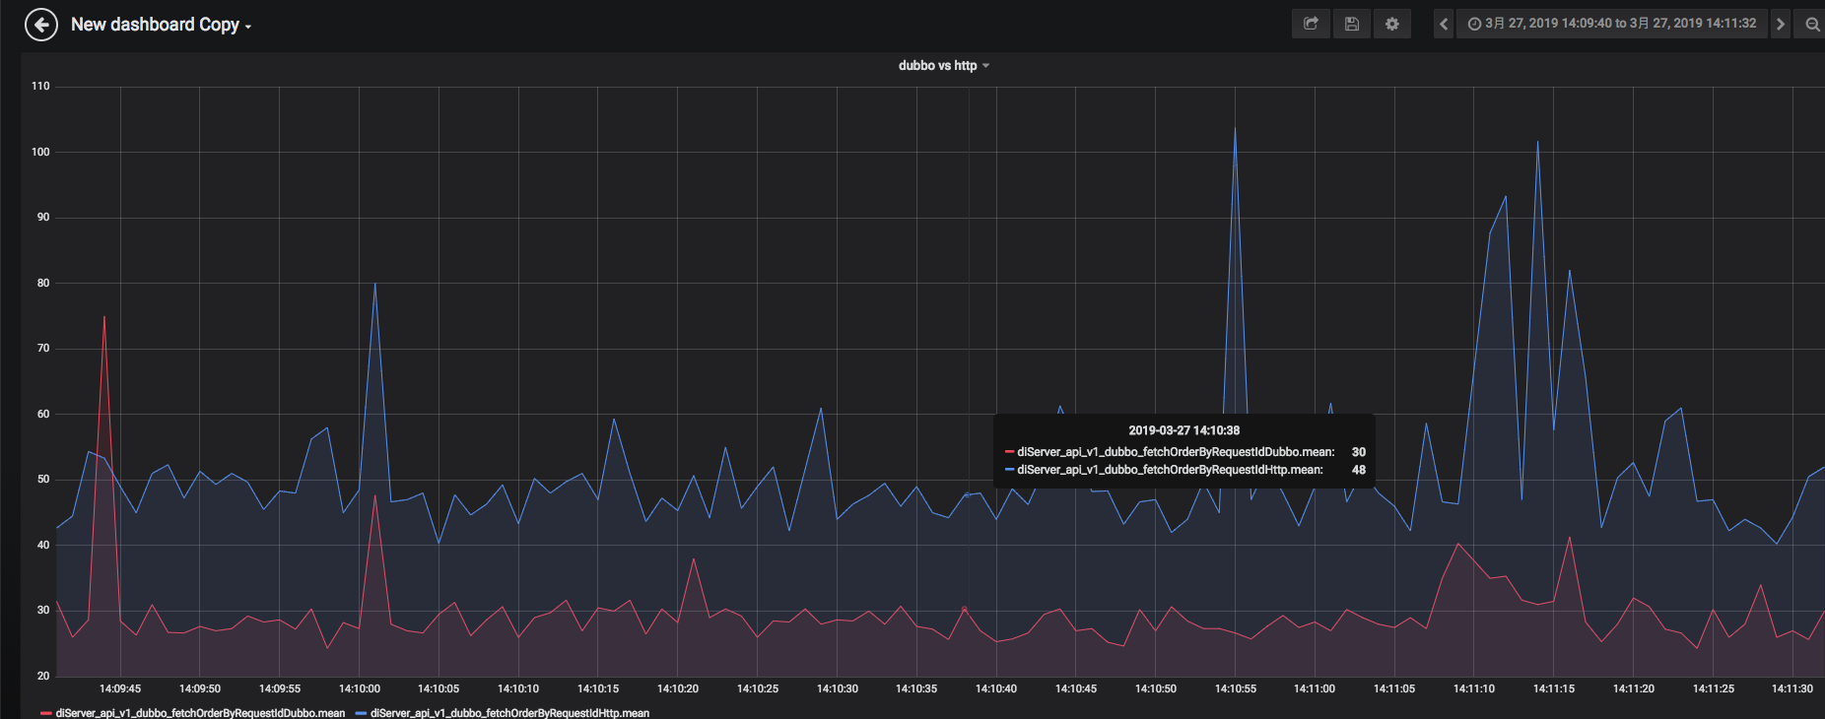Share the dashboard using the share icon
This screenshot has height=719, width=1825.
click(x=1311, y=24)
